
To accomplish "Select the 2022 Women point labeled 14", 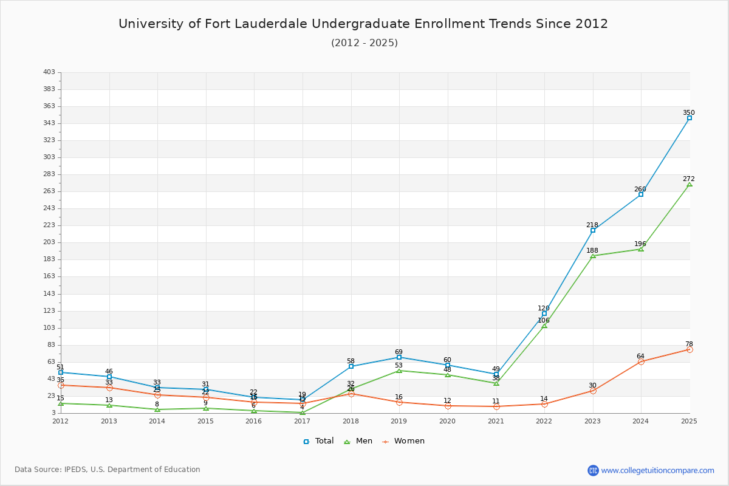I will coord(544,404).
